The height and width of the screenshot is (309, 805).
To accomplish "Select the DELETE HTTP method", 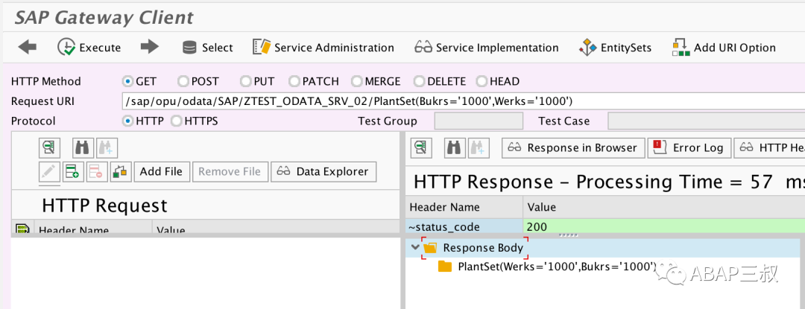I will [420, 81].
